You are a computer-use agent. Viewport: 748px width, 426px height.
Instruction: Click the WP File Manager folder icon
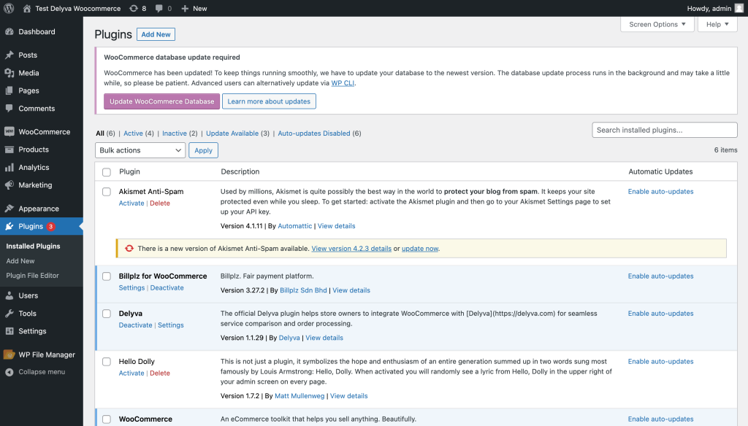point(9,355)
